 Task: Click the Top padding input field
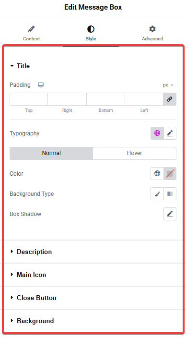point(29,99)
